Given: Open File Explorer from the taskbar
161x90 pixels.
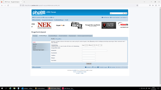Looking at the screenshot, I should click(x=14, y=88).
